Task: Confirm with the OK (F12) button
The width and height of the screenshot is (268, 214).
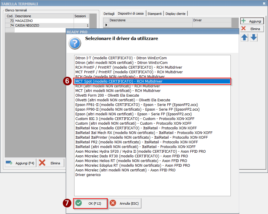Action: 91,203
